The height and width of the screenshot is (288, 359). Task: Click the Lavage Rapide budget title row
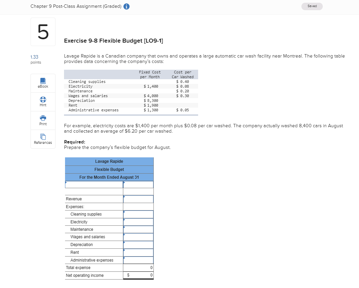point(109,161)
